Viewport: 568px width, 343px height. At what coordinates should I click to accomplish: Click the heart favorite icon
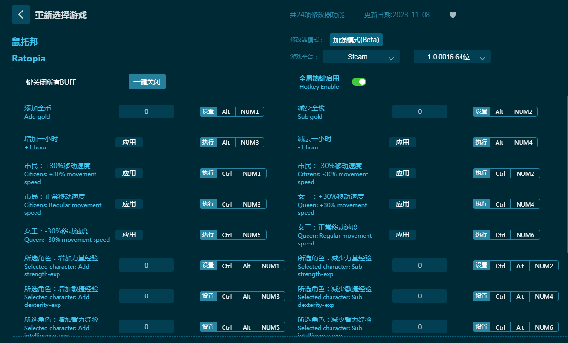(x=452, y=15)
